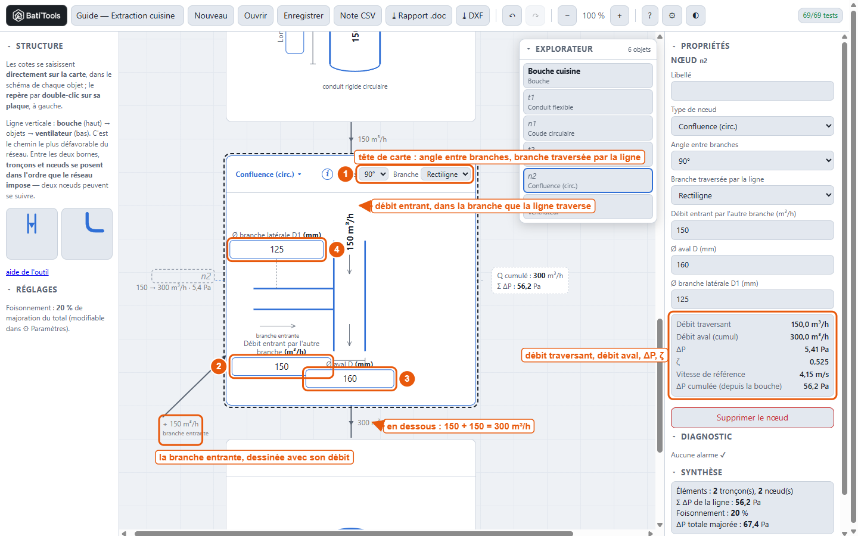This screenshot has height=536, width=858.
Task: Click the Libellé input field
Action: [752, 91]
